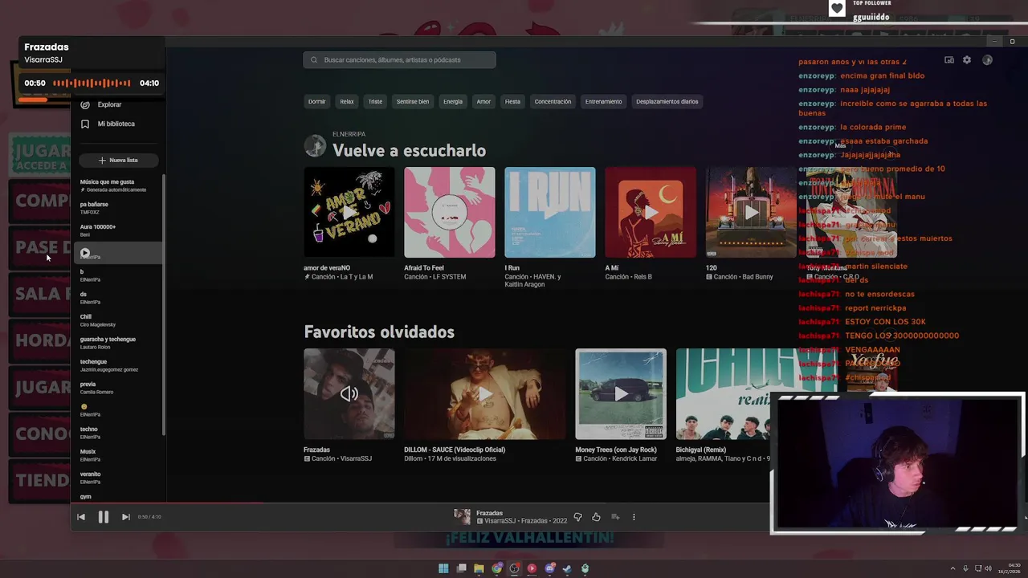Select the Fiesta mood chip
The image size is (1028, 578).
tap(512, 102)
